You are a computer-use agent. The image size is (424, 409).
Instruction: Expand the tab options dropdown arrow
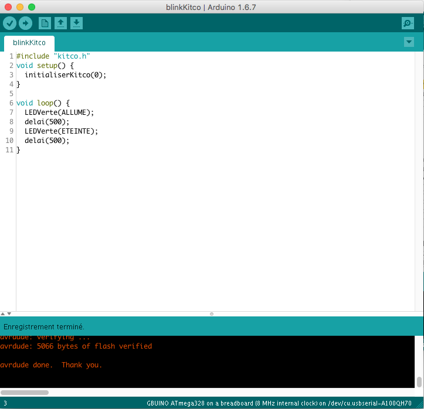[x=409, y=42]
